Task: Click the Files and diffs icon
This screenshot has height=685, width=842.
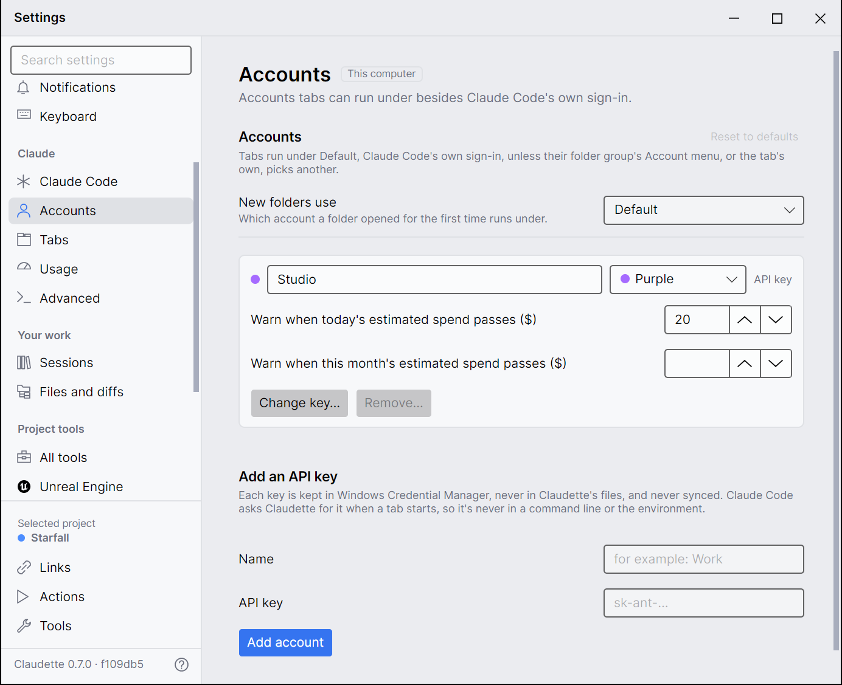Action: pos(24,392)
